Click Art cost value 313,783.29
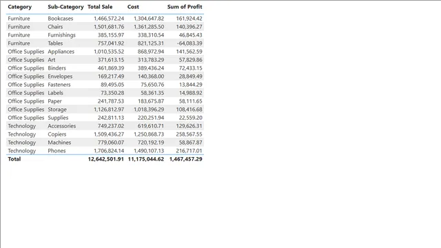This screenshot has width=441, height=248. tap(151, 60)
